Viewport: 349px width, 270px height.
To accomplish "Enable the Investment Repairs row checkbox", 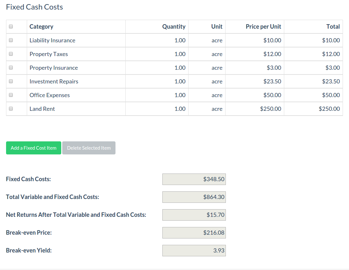I will pyautogui.click(x=11, y=82).
